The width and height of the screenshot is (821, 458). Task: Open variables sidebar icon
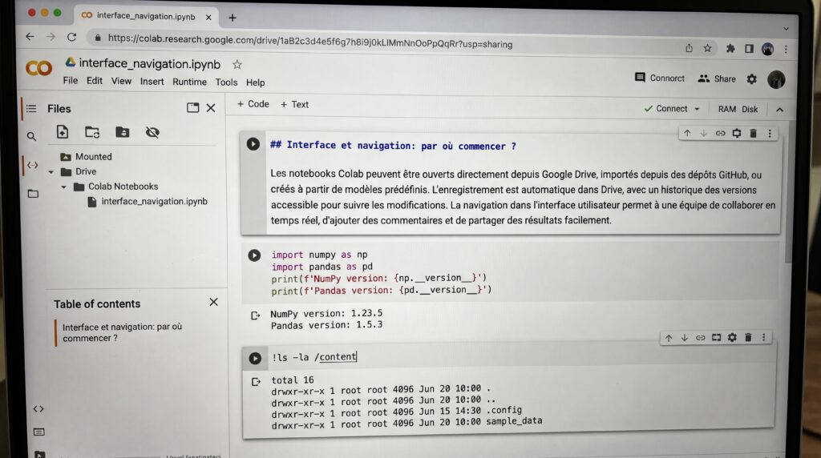coord(32,165)
